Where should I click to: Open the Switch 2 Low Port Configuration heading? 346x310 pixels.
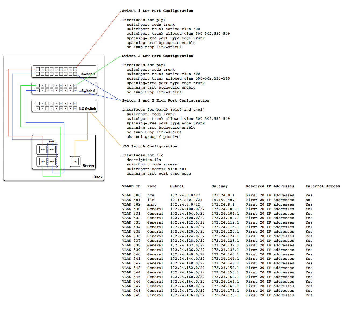click(x=157, y=56)
